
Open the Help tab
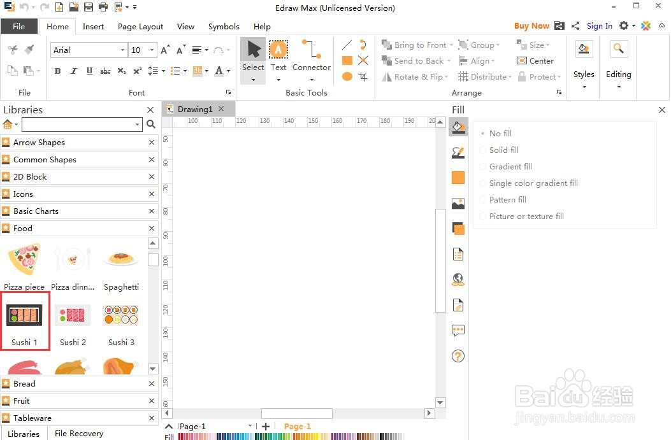[x=262, y=27]
